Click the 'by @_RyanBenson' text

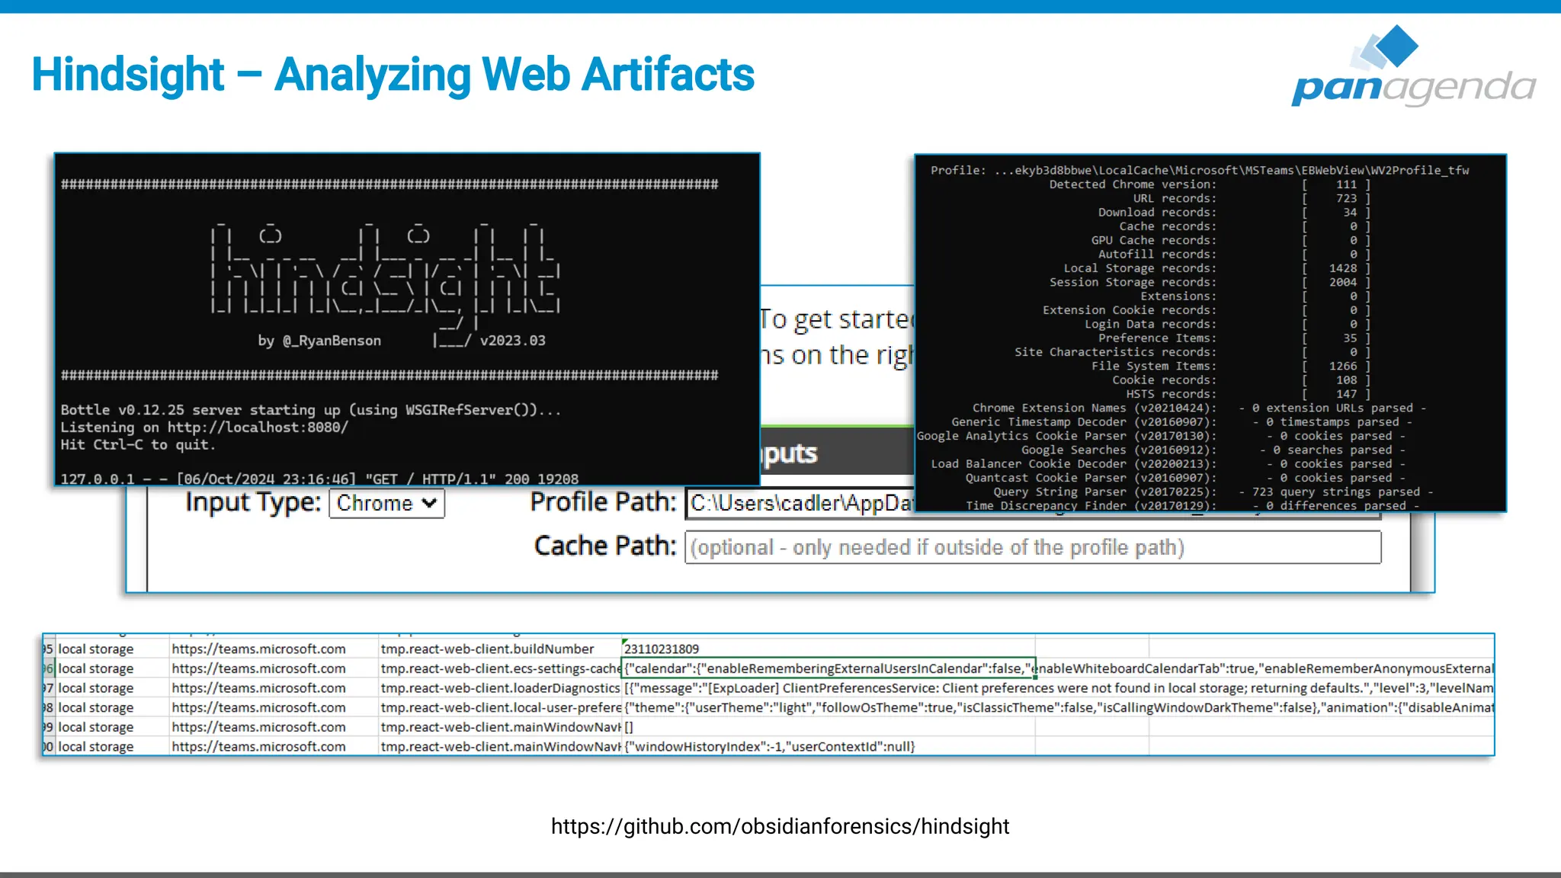click(x=319, y=341)
